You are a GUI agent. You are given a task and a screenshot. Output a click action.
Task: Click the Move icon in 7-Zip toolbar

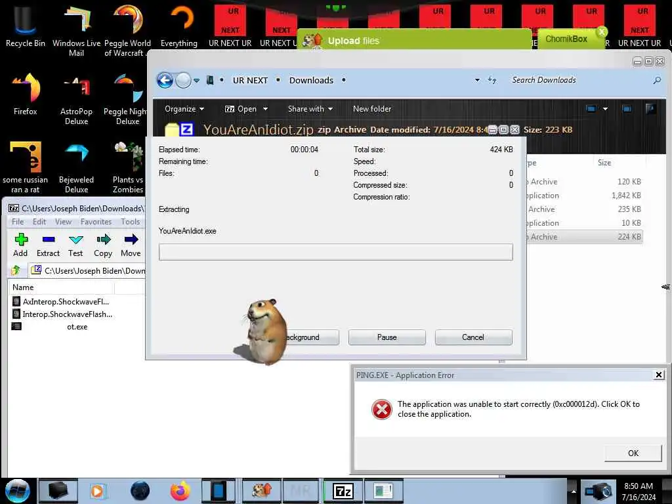[131, 245]
